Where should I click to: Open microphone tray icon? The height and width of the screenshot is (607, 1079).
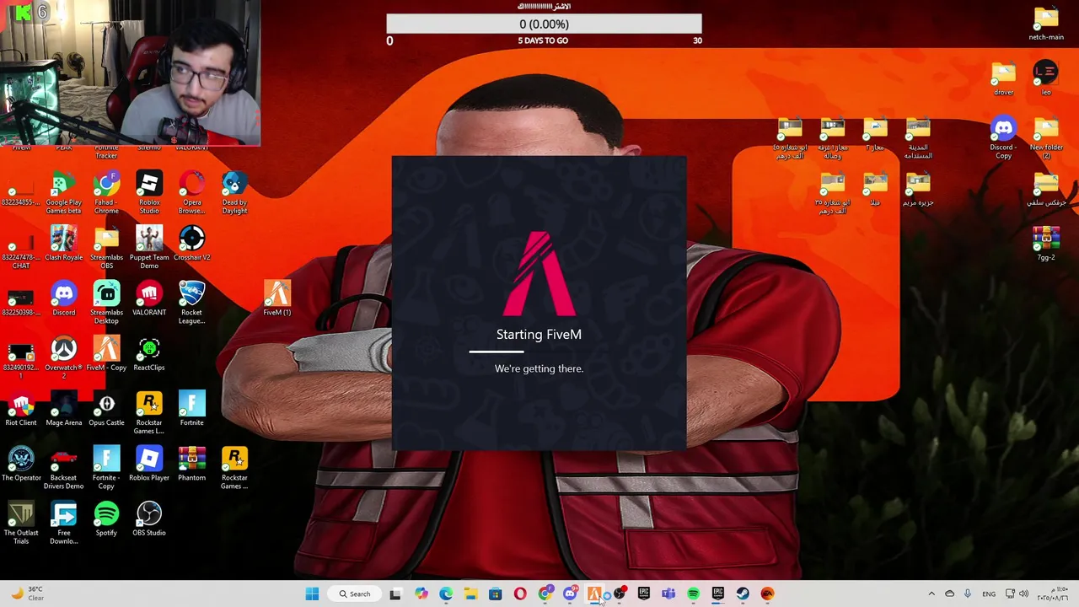pos(968,594)
